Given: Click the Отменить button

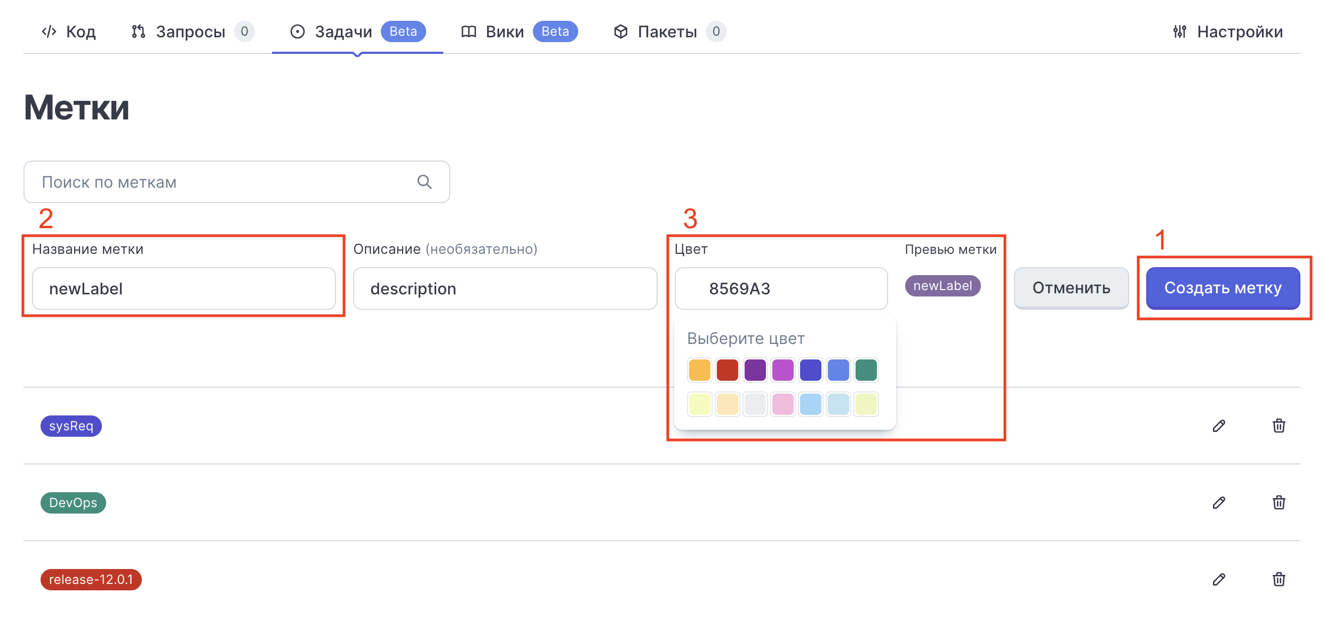Looking at the screenshot, I should point(1072,288).
